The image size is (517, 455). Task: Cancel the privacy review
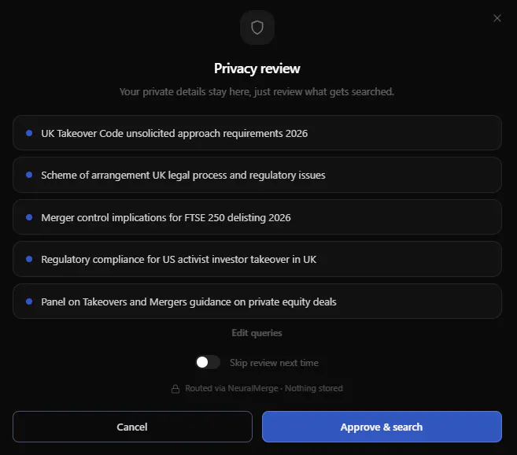[x=132, y=427]
